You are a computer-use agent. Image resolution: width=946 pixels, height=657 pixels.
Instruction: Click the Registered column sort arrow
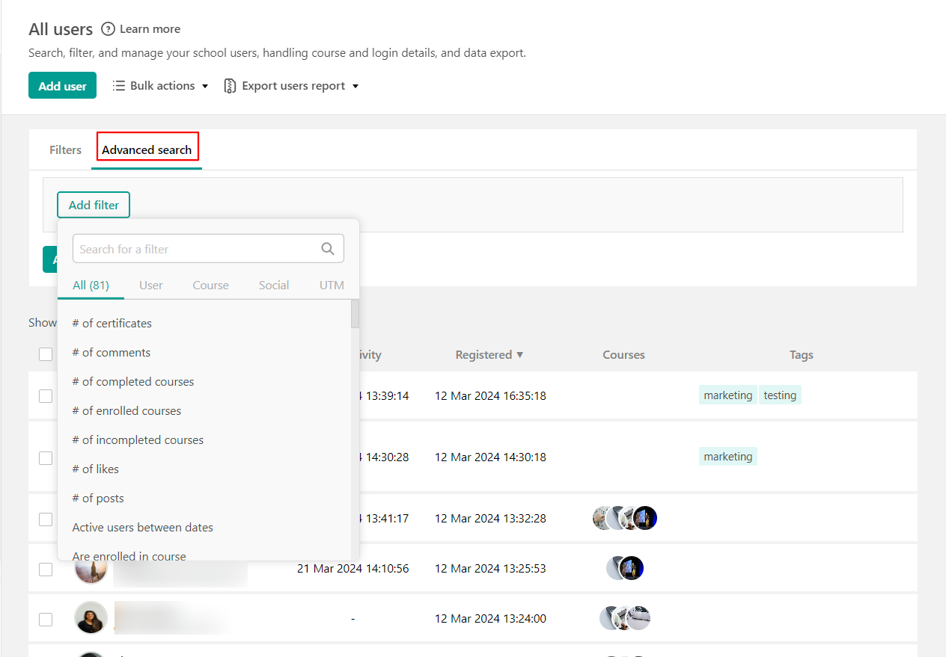pyautogui.click(x=519, y=354)
